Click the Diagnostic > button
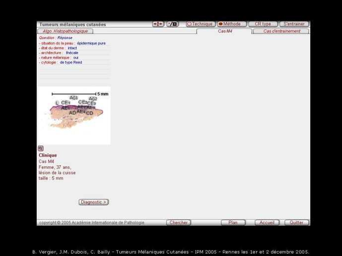The width and height of the screenshot is (342, 256). (94, 202)
